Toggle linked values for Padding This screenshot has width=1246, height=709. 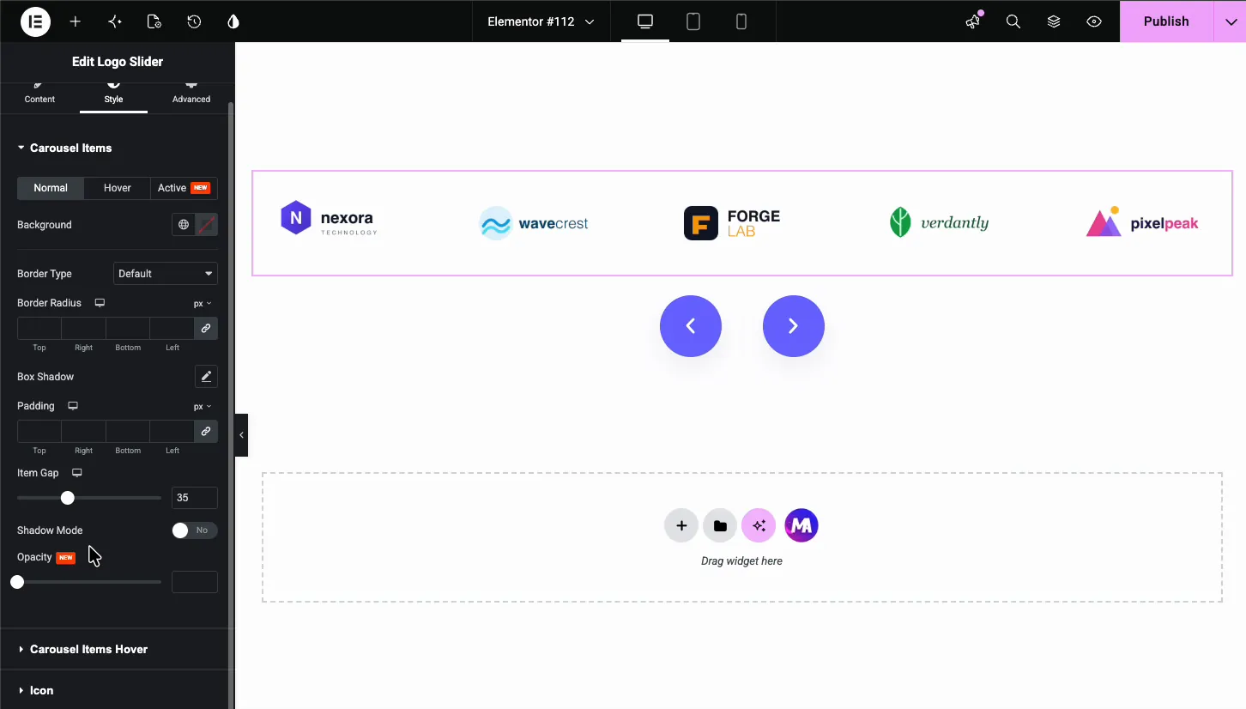(206, 431)
